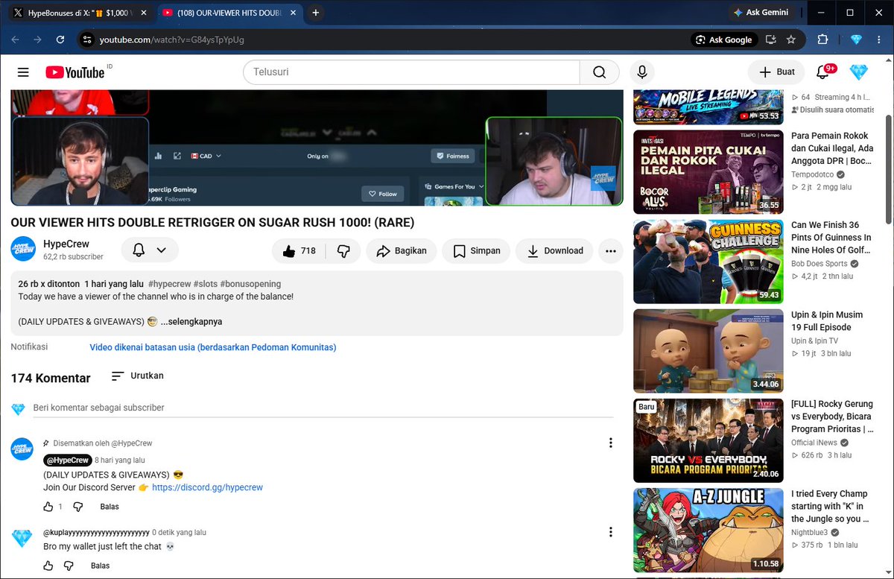Like the pinned HypeCrew comment
This screenshot has width=894, height=579.
48,507
